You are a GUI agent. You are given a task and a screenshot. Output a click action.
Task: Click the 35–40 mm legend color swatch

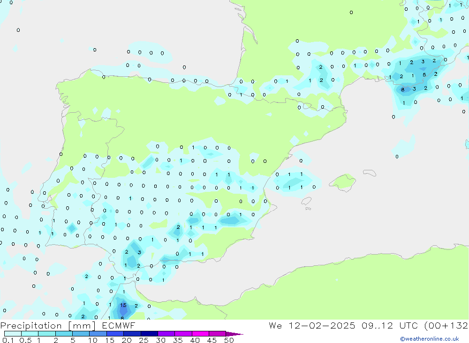(183, 334)
